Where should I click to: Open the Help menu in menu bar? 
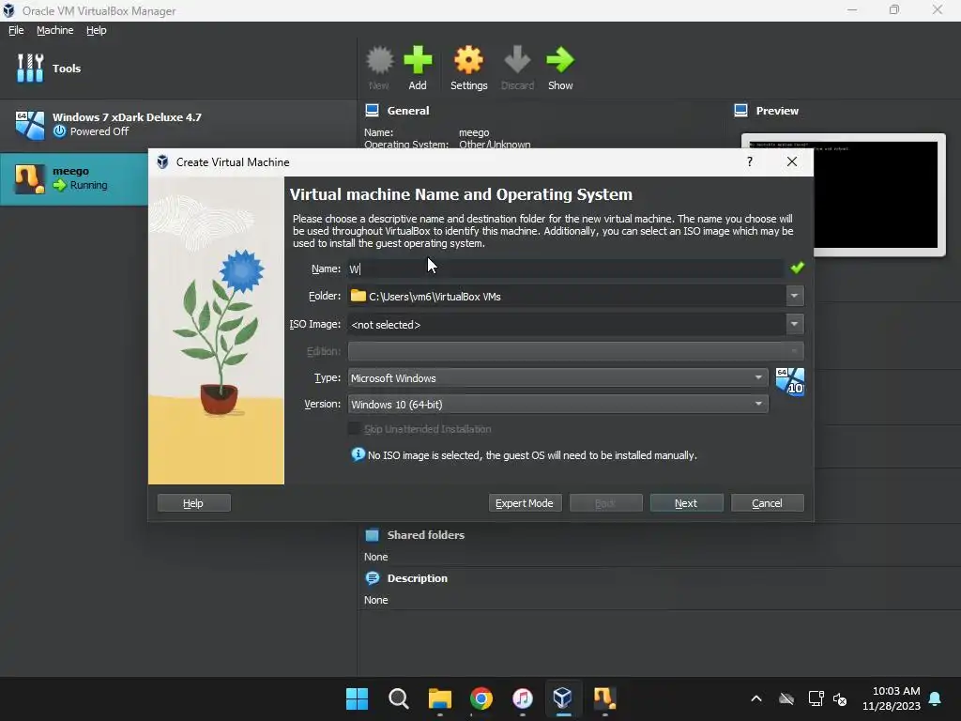(x=97, y=30)
